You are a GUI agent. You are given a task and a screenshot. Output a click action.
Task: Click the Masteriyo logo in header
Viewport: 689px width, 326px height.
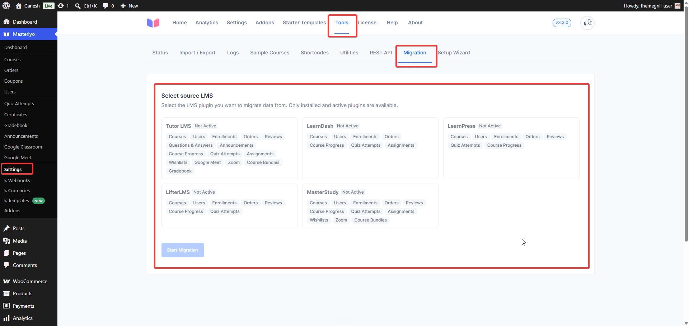tap(153, 23)
